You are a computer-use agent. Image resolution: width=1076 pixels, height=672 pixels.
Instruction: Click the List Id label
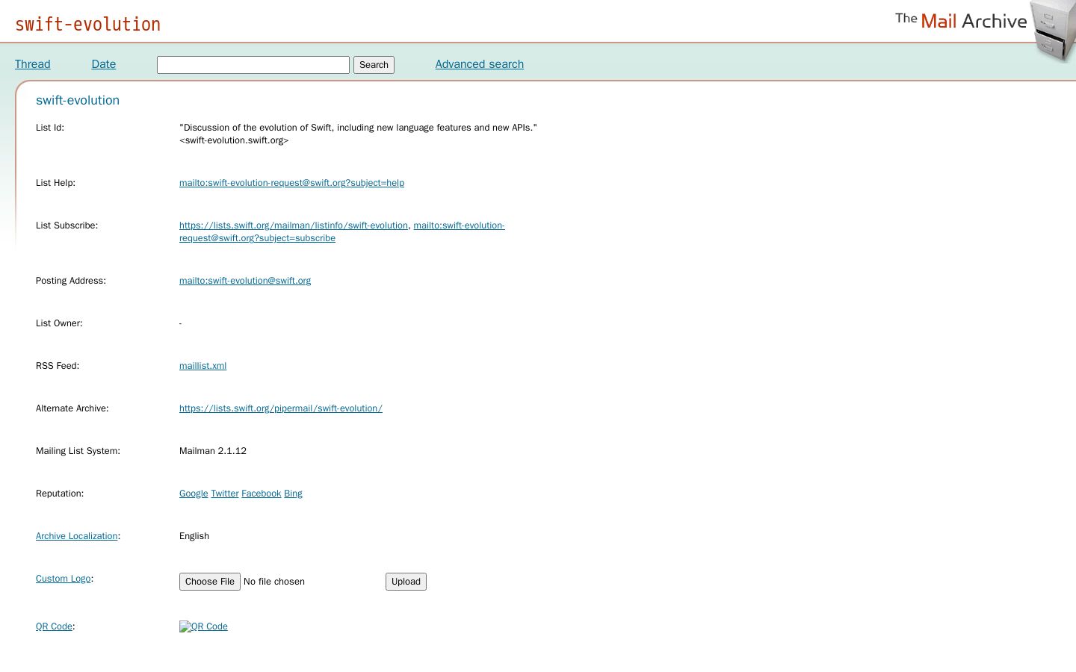pos(50,128)
